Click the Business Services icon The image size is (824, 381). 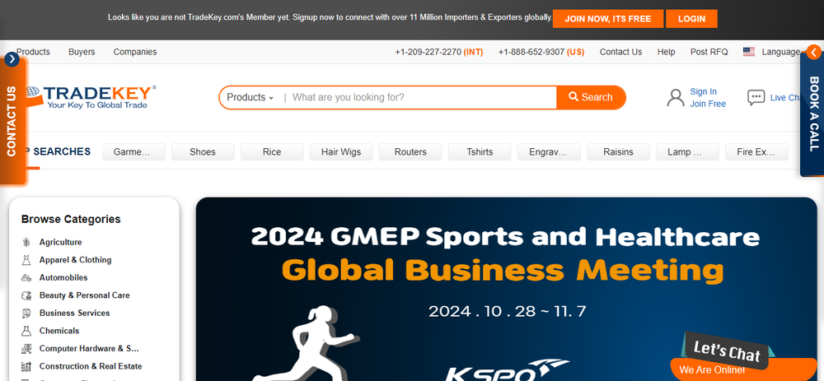(26, 314)
